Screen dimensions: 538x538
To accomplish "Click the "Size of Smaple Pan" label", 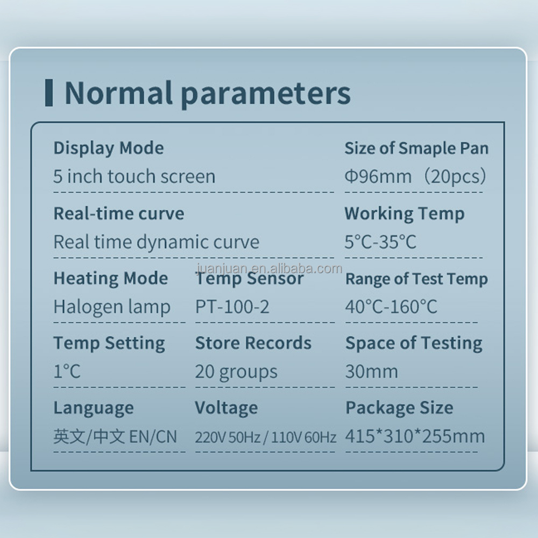I will [x=416, y=148].
